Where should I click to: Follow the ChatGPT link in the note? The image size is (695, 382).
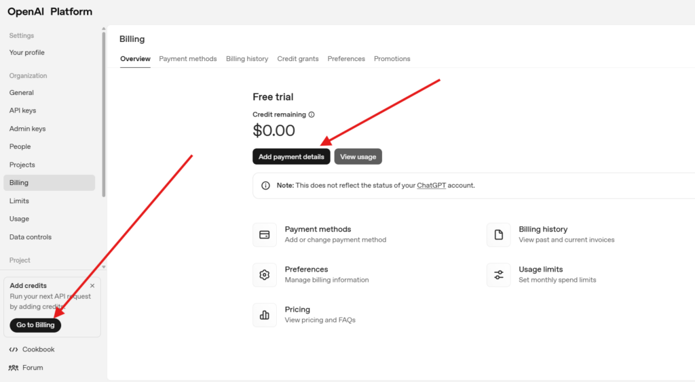click(x=432, y=186)
